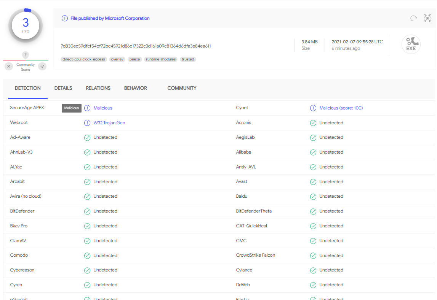The width and height of the screenshot is (437, 300).
Task: Click the peexe tag
Action: tap(134, 59)
